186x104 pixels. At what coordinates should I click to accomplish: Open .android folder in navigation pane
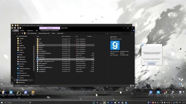[x=20, y=38]
